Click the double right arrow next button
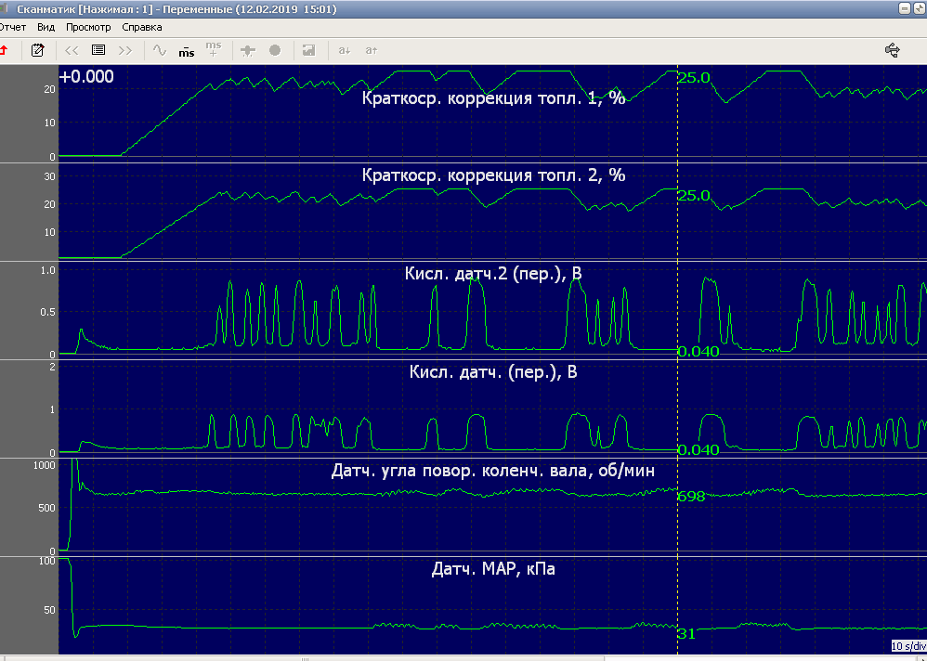Screen dimensions: 927x661 (x=125, y=50)
